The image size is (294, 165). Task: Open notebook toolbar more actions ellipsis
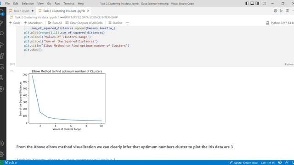tap(128, 23)
